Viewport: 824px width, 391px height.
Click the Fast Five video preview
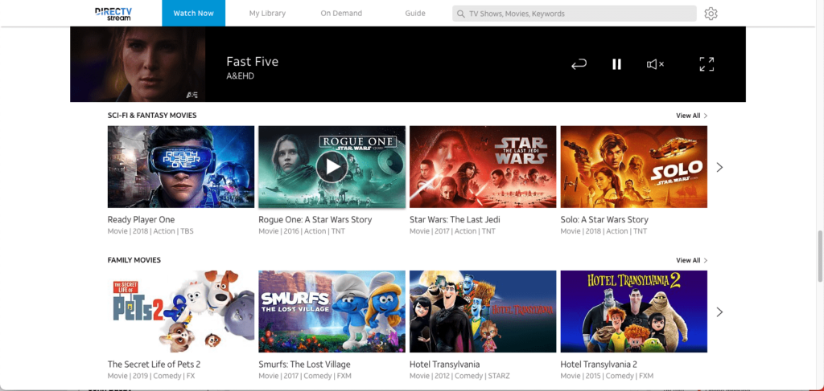pyautogui.click(x=138, y=64)
